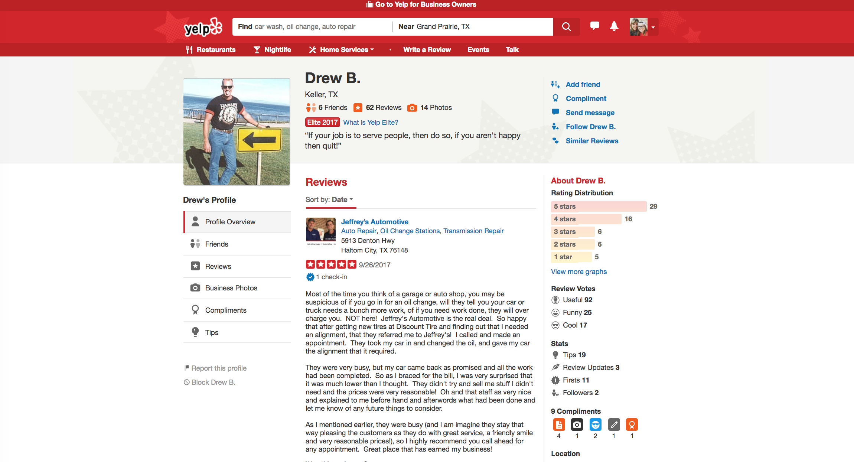The image size is (854, 462).
Task: Open Jeffrey's Automotive business link
Action: 375,222
